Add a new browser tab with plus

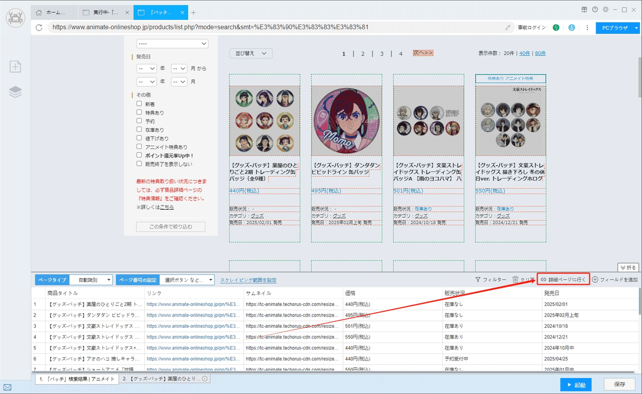194,12
